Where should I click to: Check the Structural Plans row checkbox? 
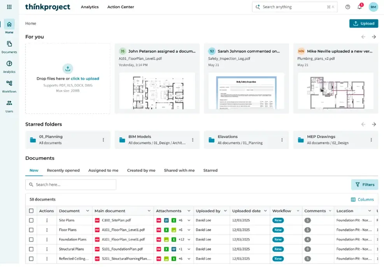[31, 249]
